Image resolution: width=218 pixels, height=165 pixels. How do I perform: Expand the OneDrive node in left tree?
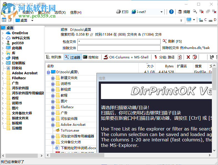tap(3, 33)
